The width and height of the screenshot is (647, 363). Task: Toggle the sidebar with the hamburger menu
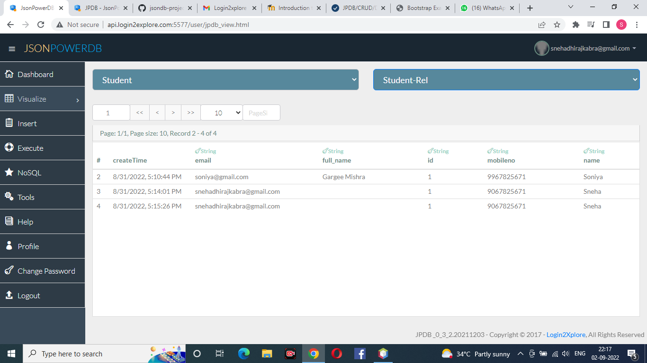12,48
